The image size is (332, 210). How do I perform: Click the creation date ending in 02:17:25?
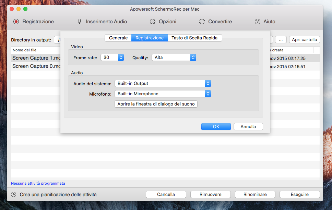tap(287, 58)
